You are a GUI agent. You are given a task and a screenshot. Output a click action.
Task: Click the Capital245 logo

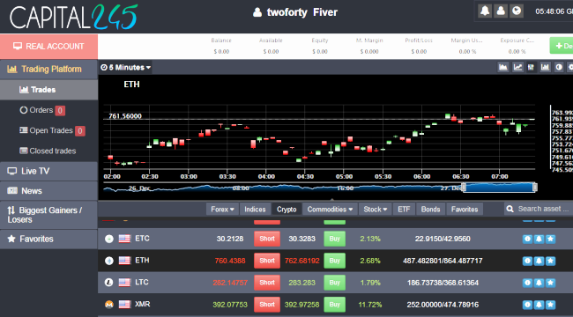[x=73, y=17]
